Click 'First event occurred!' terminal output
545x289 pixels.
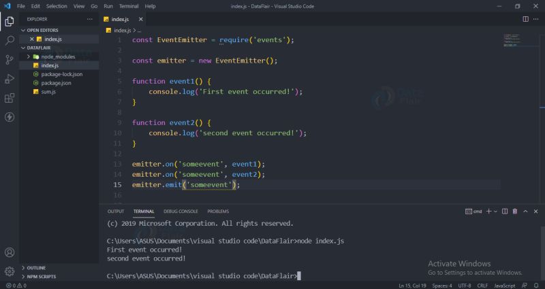tap(144, 250)
